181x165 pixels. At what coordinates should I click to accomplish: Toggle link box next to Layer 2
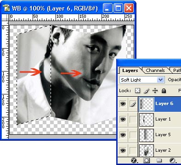pos(133,150)
